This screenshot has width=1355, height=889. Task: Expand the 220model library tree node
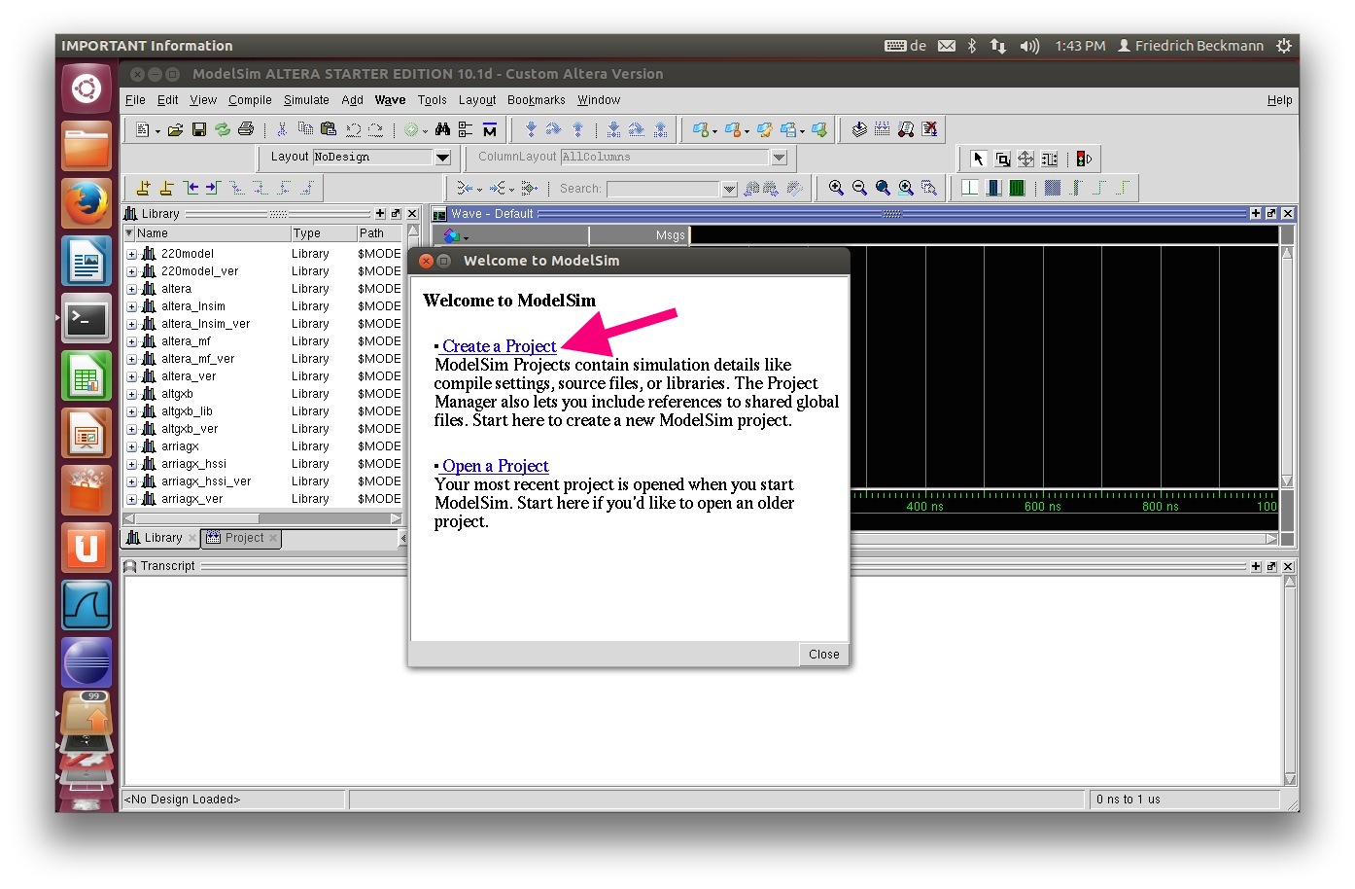132,254
